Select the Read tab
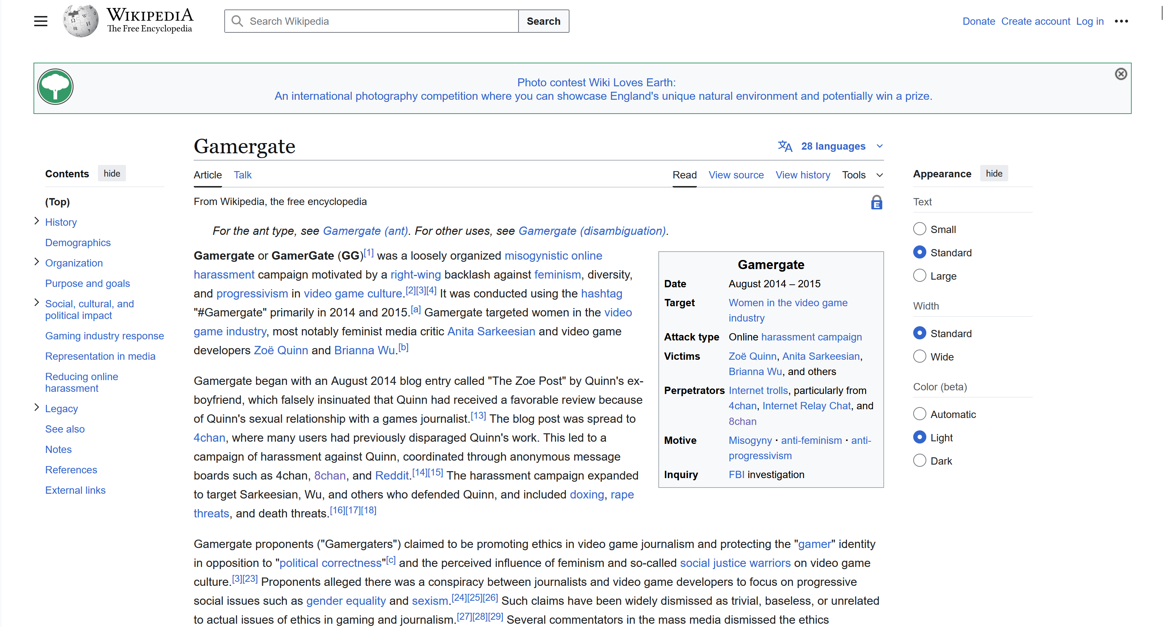 click(685, 175)
